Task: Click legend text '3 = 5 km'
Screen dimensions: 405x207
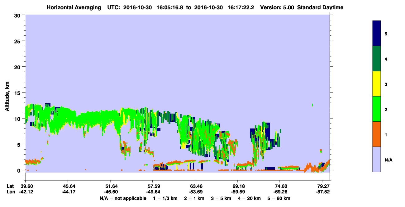Action: 221,198
